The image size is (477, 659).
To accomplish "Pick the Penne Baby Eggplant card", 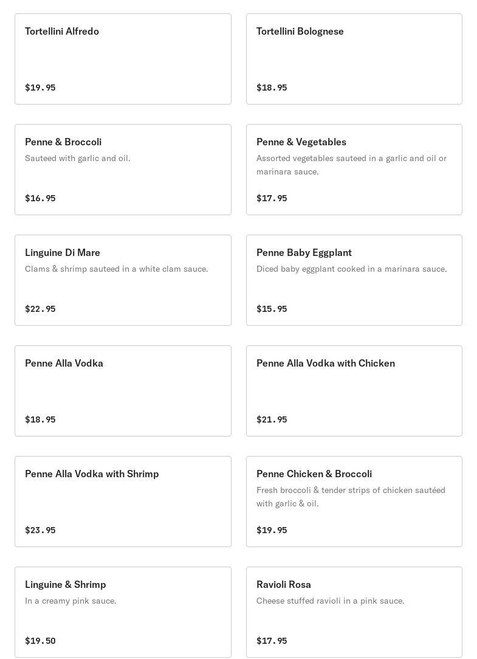I will pos(354,280).
